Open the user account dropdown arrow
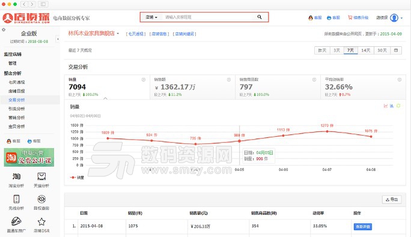Screen dimensions: 411x237 (401, 18)
